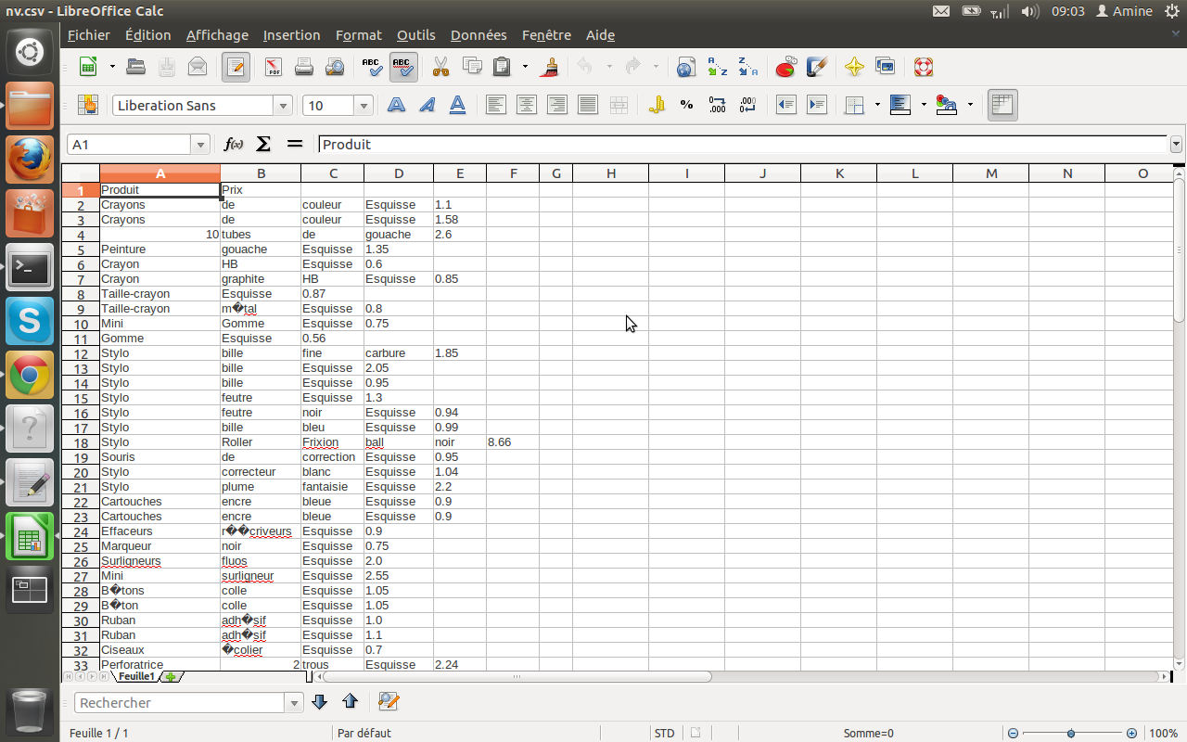Toggle AutoSpellcheck button

pos(402,67)
